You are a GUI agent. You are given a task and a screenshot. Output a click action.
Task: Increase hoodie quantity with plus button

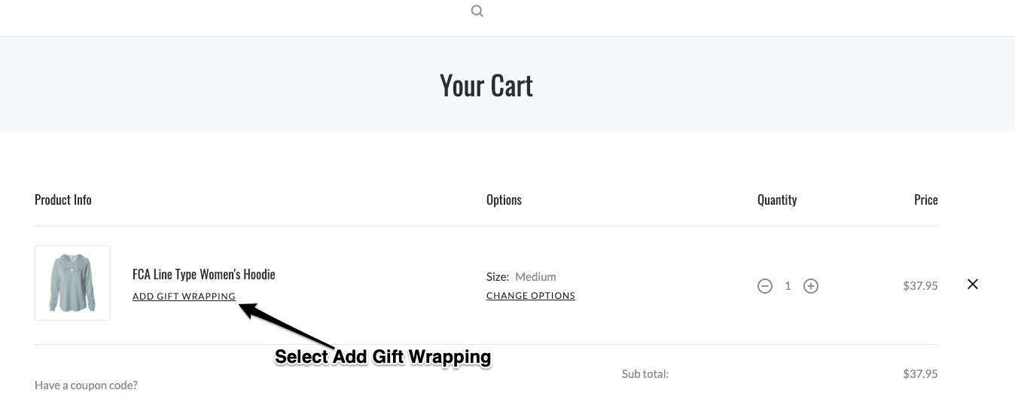tap(811, 286)
